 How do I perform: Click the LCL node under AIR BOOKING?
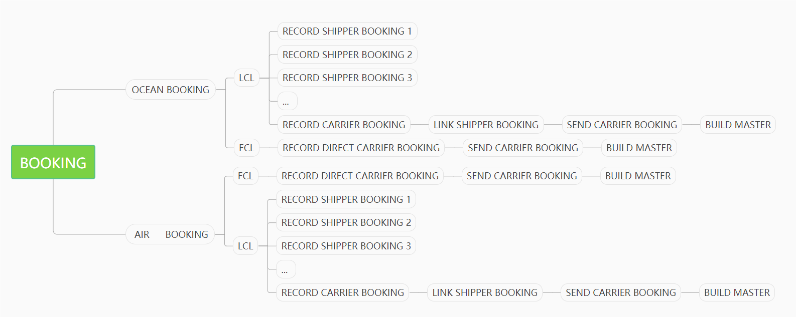245,246
